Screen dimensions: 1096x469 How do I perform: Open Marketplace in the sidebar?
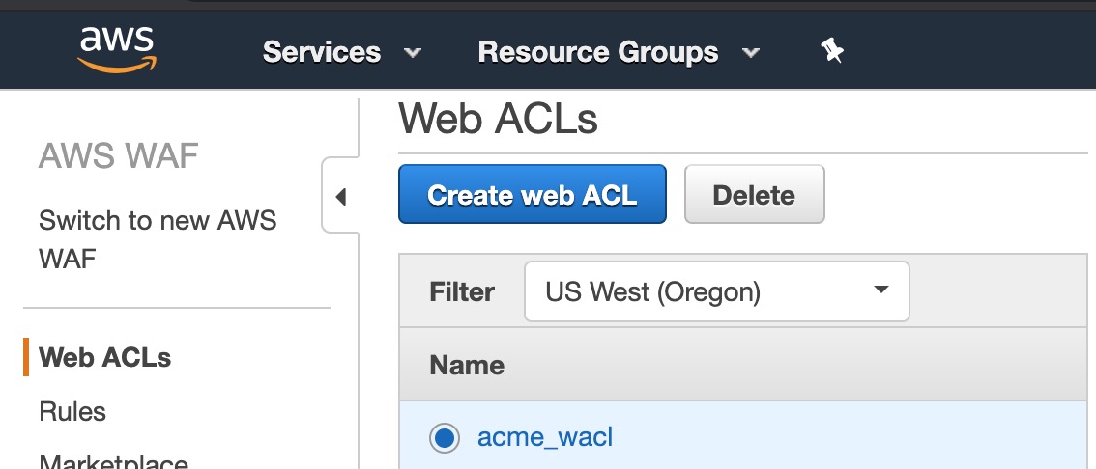[x=113, y=461]
